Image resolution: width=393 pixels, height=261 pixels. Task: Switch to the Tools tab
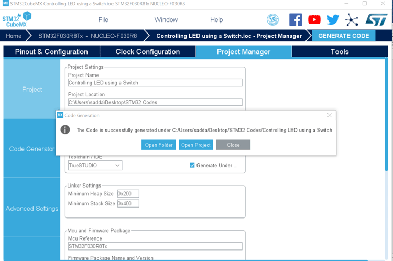pos(340,52)
